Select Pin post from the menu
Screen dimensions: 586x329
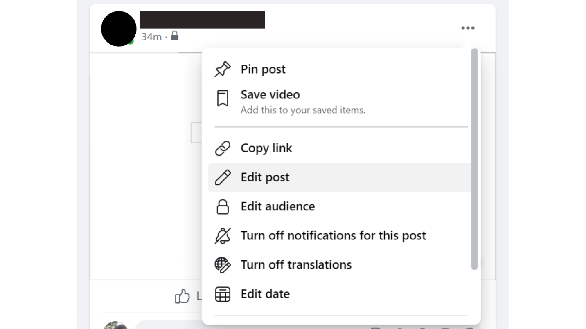[263, 69]
